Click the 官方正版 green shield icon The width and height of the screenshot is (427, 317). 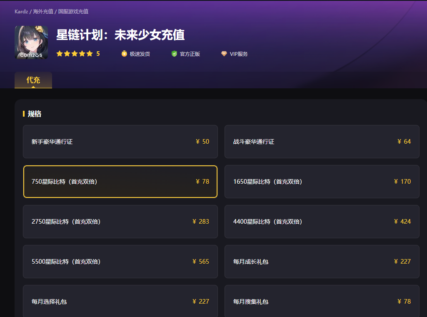tap(174, 54)
